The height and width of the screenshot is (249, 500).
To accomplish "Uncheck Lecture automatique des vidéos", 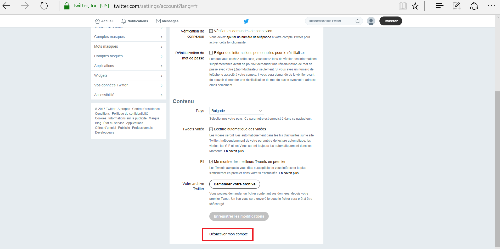I will 211,129.
